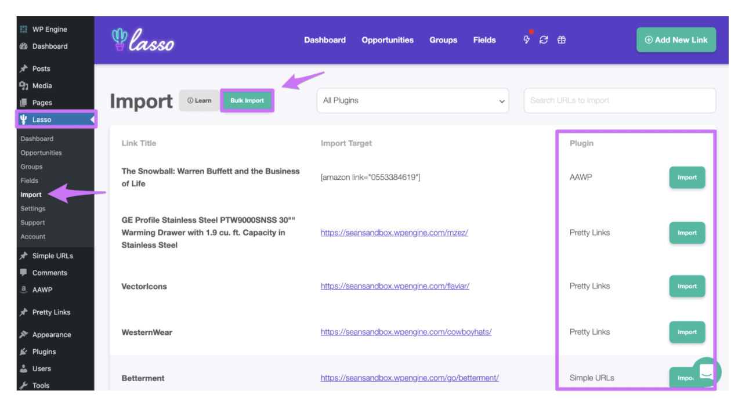Go to the Opportunities tab in header

pyautogui.click(x=388, y=40)
